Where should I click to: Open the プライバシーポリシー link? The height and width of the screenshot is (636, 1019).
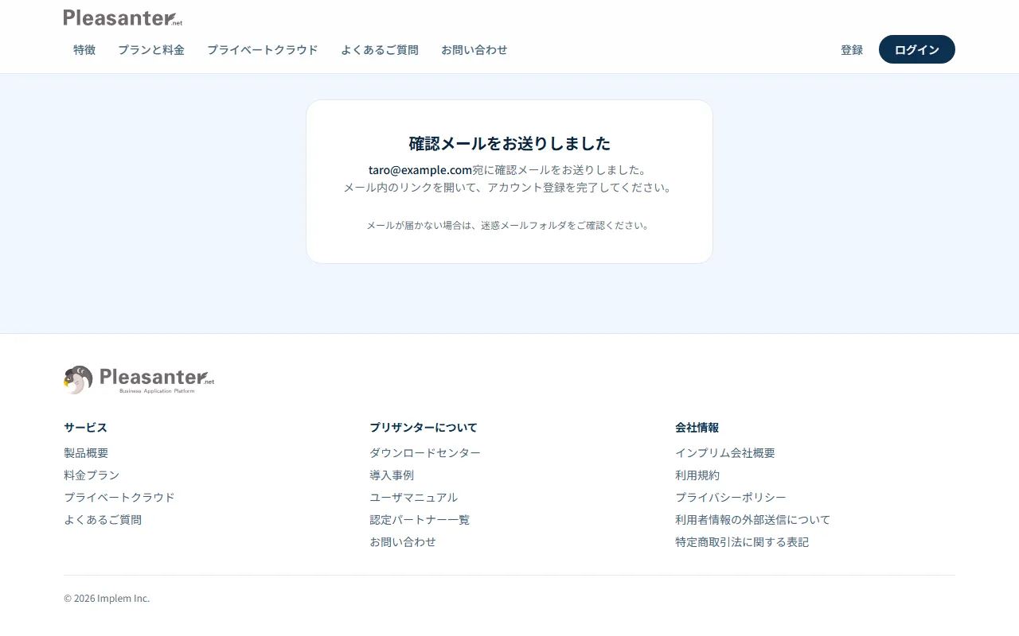coord(731,498)
